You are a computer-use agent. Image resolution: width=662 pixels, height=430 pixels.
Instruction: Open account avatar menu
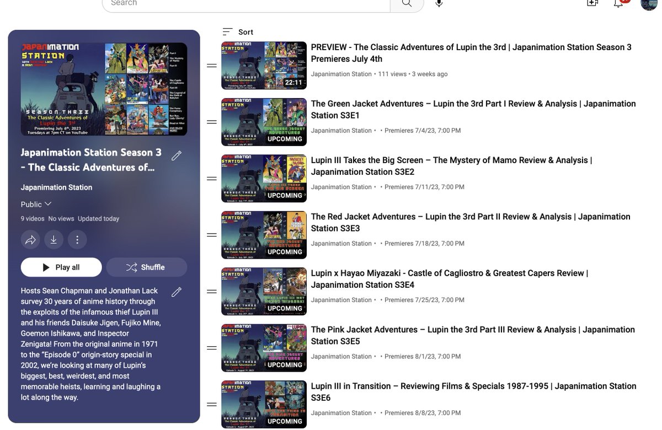point(649,3)
